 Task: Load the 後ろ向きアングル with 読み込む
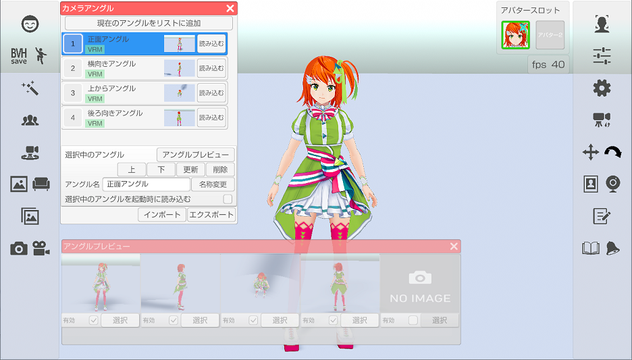(211, 118)
